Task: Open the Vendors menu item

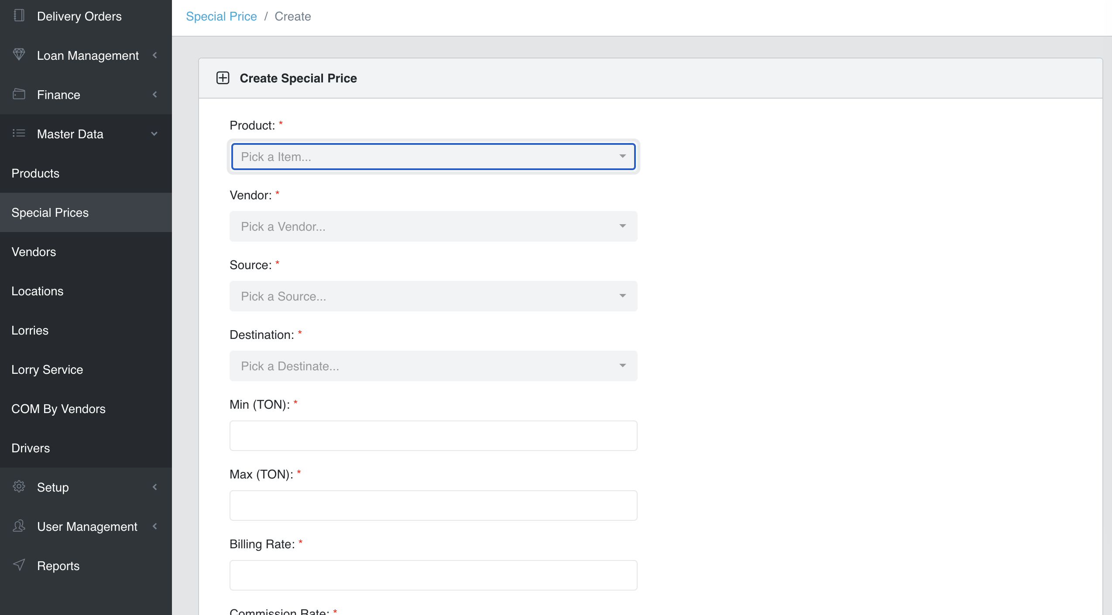Action: (34, 252)
